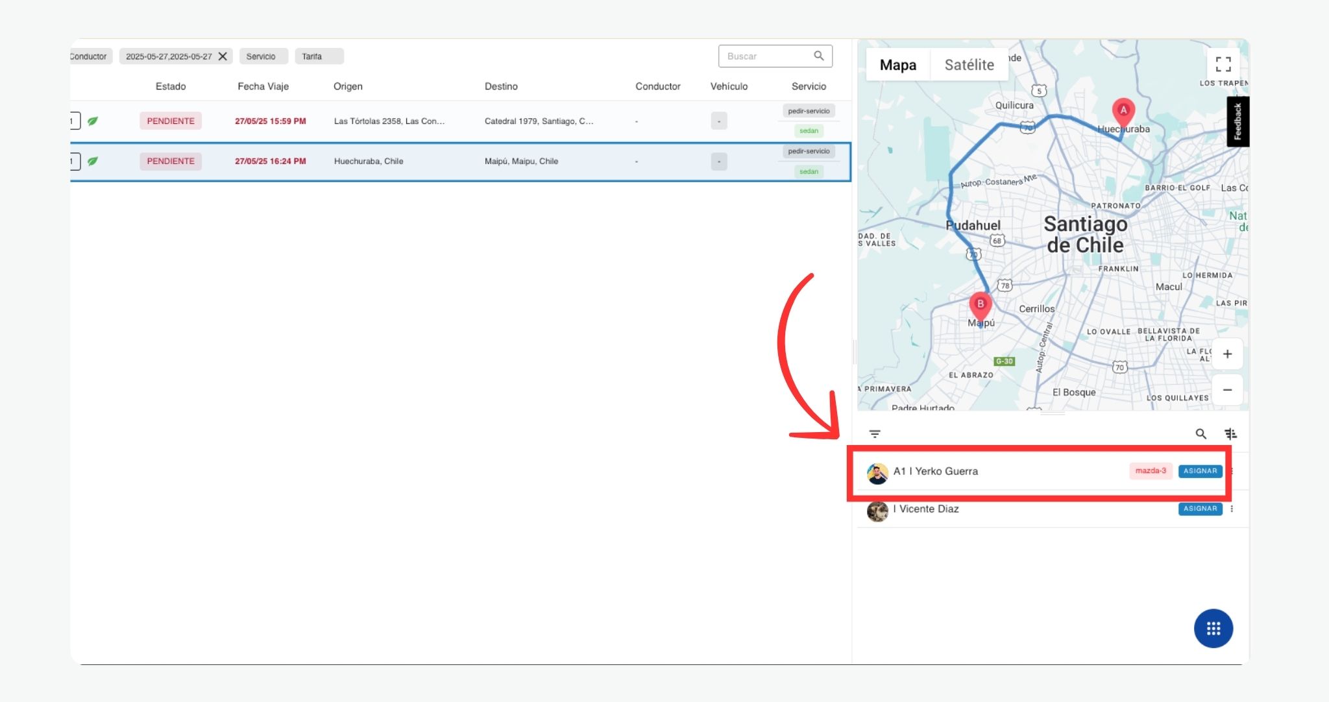Click vehicle button on Las Tórtolas row
Viewport: 1329px width, 702px height.
coord(719,121)
